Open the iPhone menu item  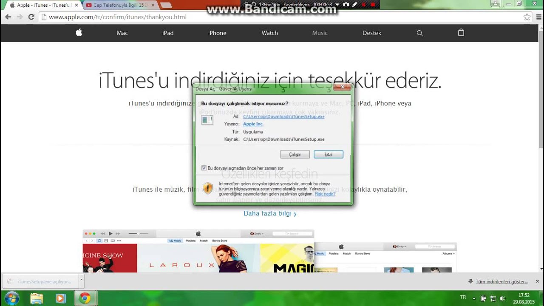click(x=217, y=33)
